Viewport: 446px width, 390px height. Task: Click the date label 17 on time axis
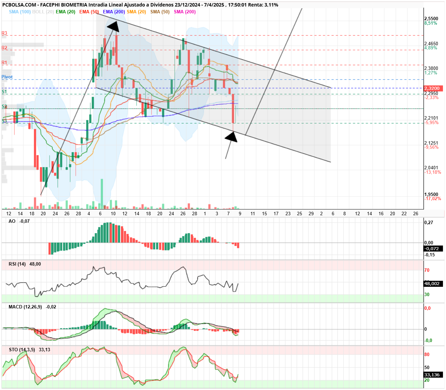point(276,214)
